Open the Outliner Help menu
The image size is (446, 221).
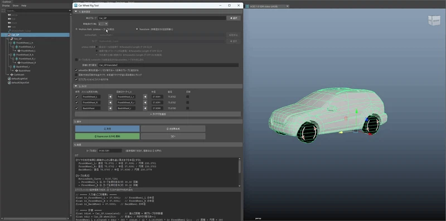click(x=24, y=6)
